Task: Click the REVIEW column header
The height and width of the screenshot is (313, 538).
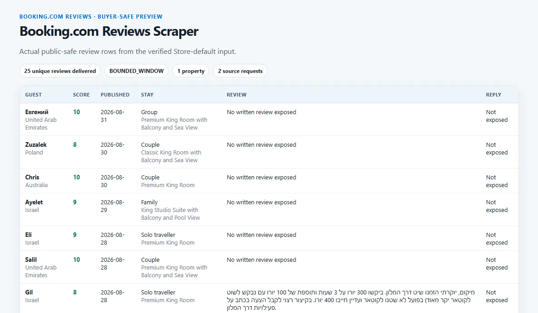Action: click(x=237, y=95)
